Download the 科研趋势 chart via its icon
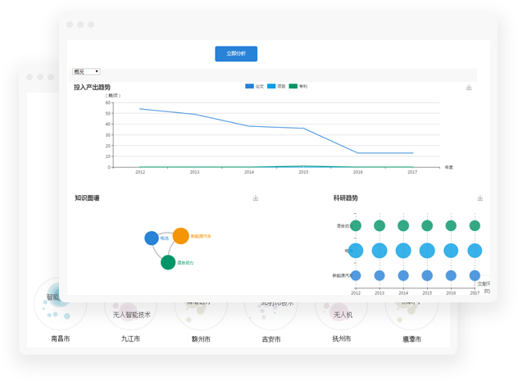This screenshot has width=518, height=381. (x=480, y=198)
